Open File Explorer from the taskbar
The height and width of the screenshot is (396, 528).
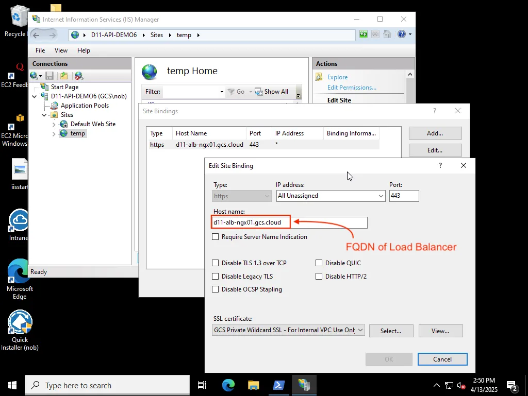click(x=253, y=385)
